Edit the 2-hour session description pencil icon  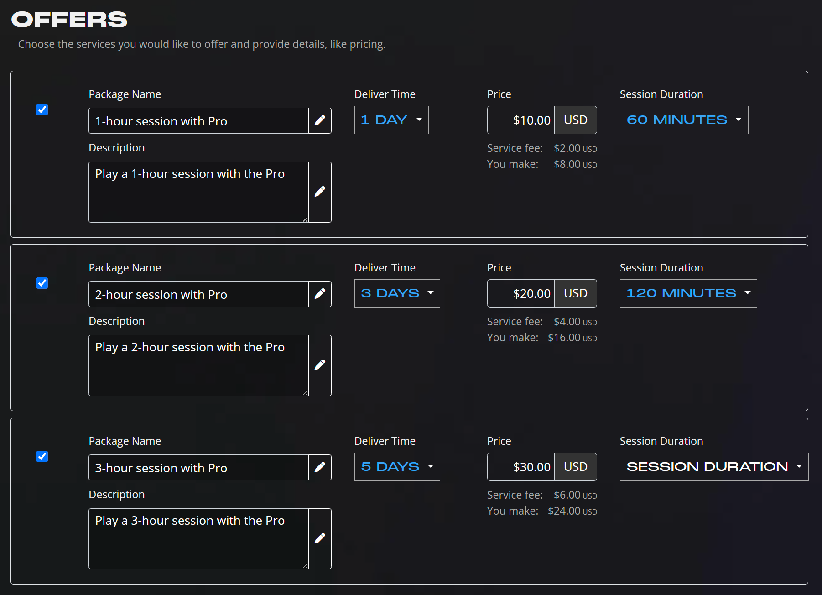320,365
